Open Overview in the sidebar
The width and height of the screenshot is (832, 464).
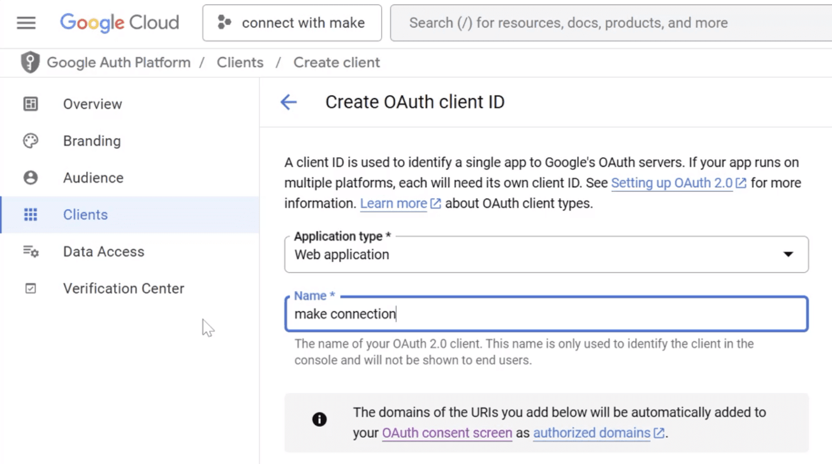[130, 104]
